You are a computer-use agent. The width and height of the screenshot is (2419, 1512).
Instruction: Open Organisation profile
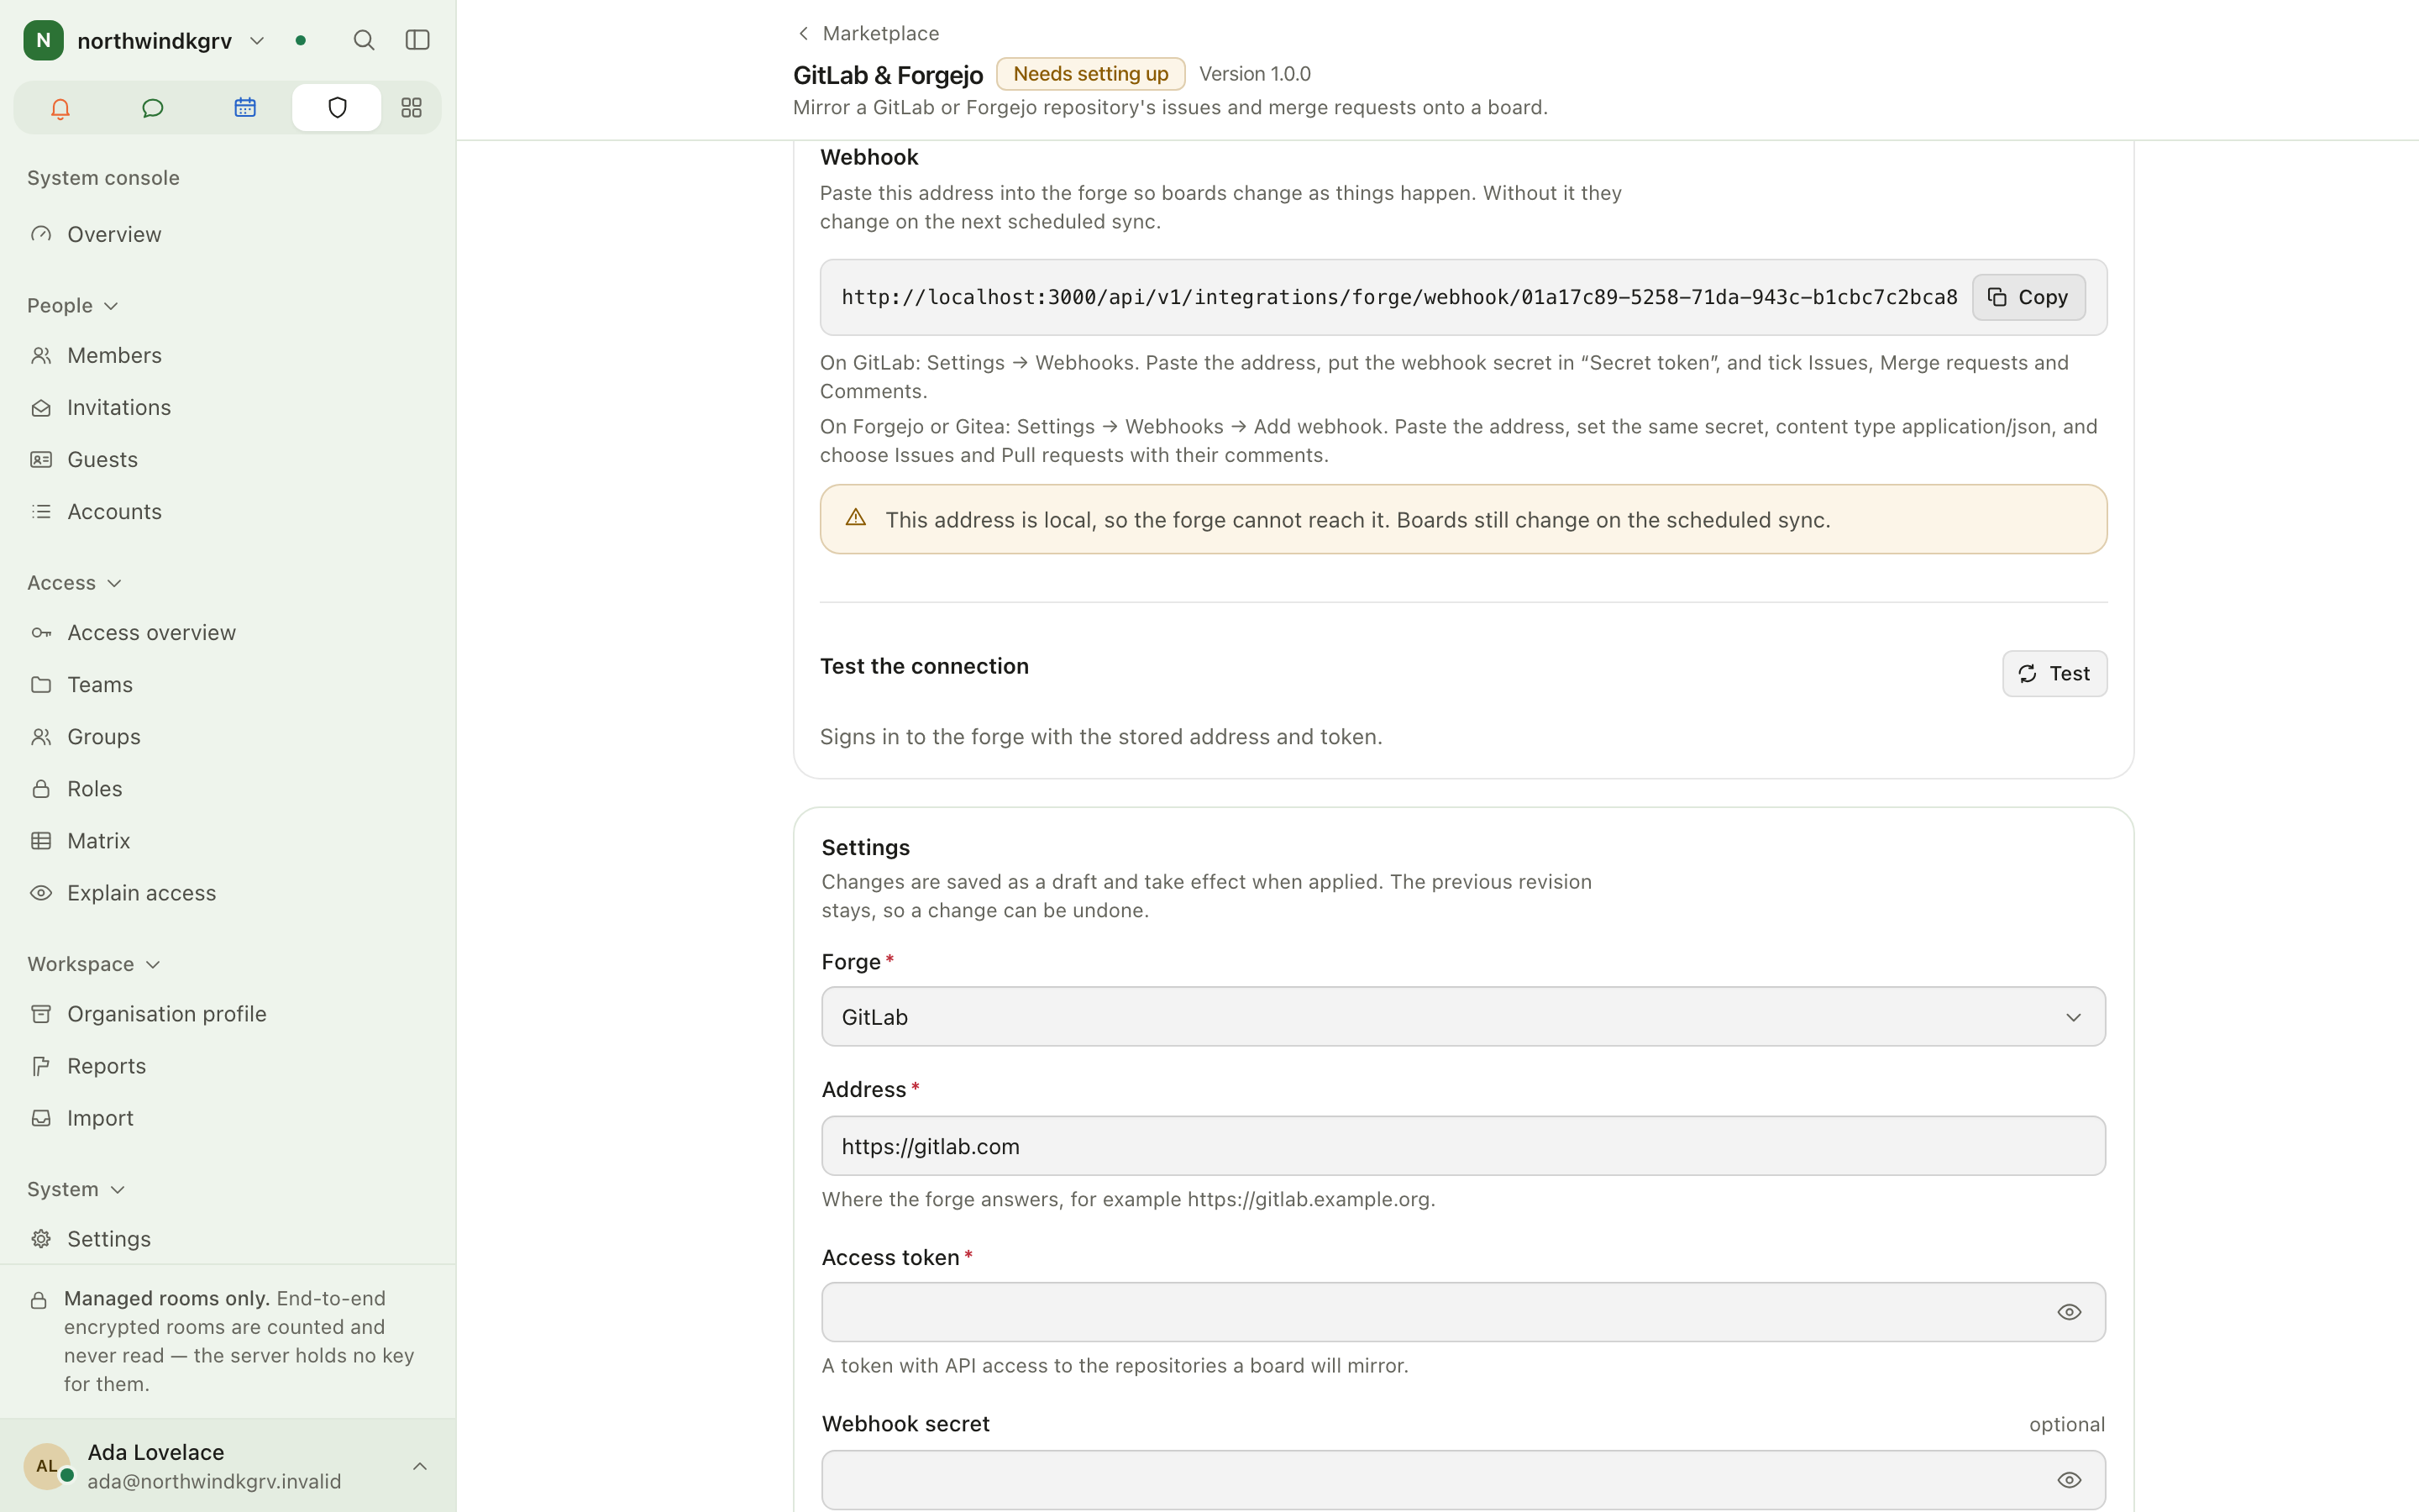click(228, 1013)
